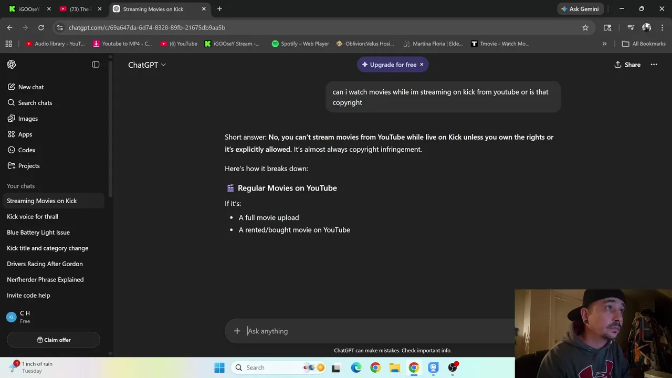672x378 pixels.
Task: Bookmark this page with the star icon
Action: coord(585,27)
